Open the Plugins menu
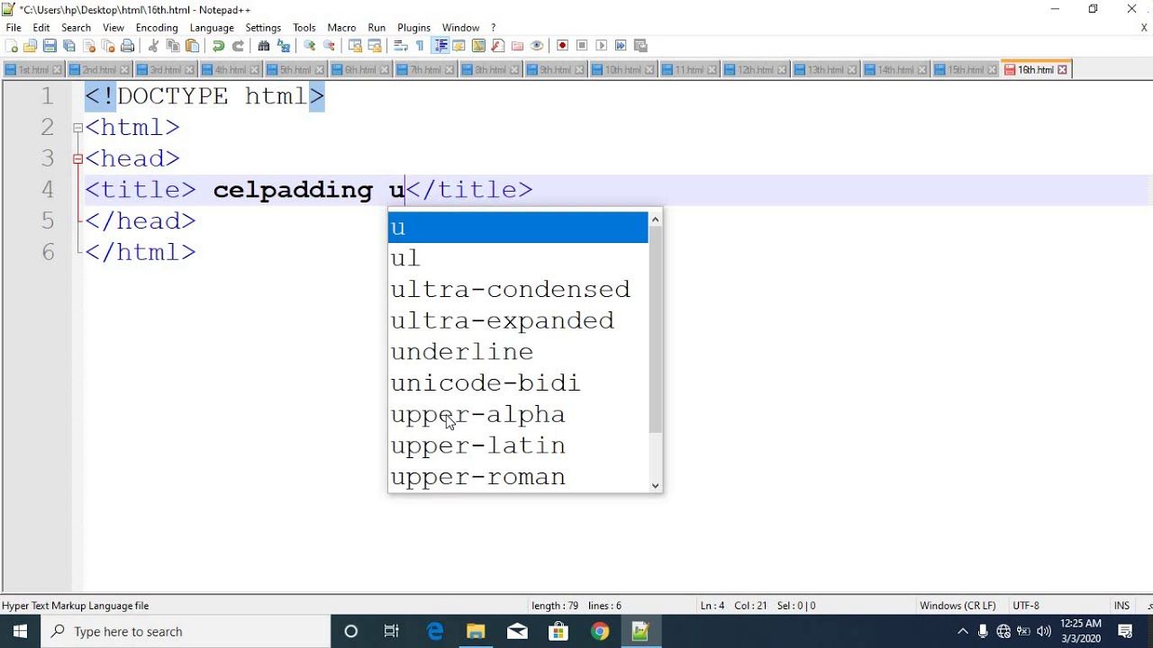The height and width of the screenshot is (648, 1153). pyautogui.click(x=413, y=28)
